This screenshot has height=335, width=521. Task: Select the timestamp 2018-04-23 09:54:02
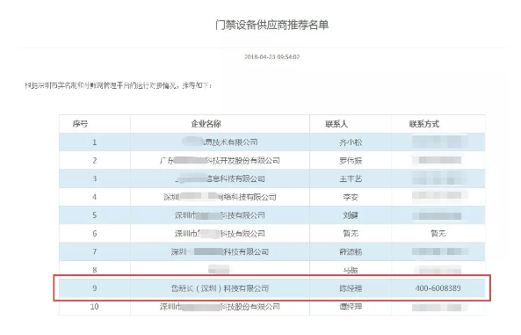point(271,57)
